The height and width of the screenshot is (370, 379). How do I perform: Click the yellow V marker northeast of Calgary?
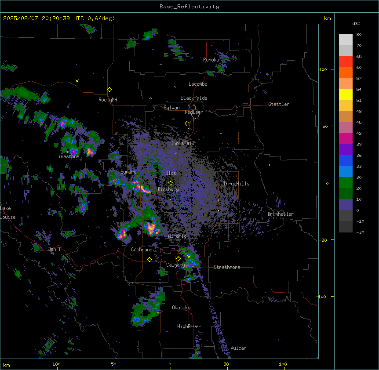[189, 257]
